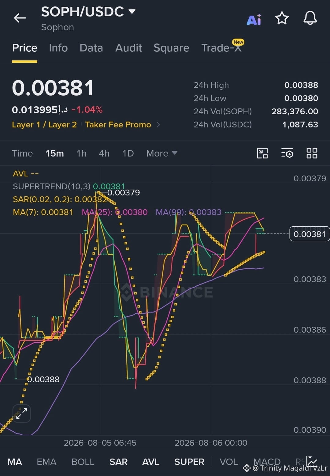Open the Audit tab

pos(129,48)
